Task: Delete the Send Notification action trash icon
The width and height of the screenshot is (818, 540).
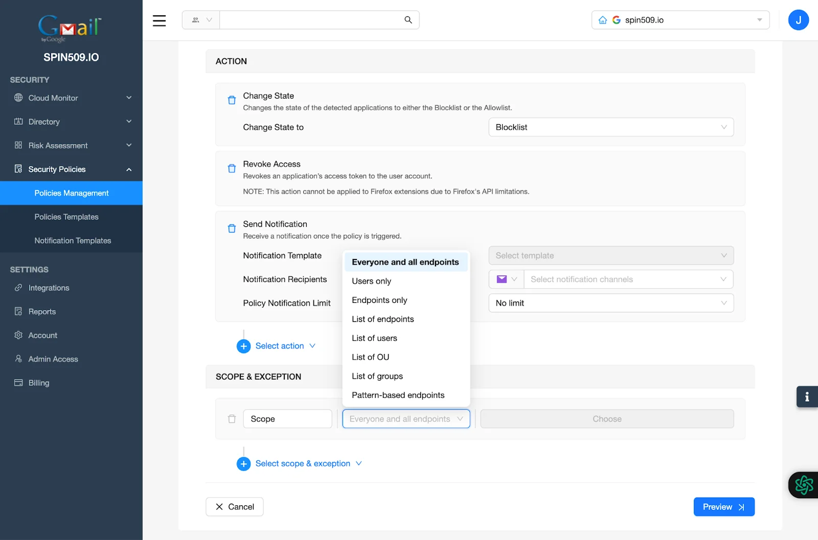Action: coord(232,228)
